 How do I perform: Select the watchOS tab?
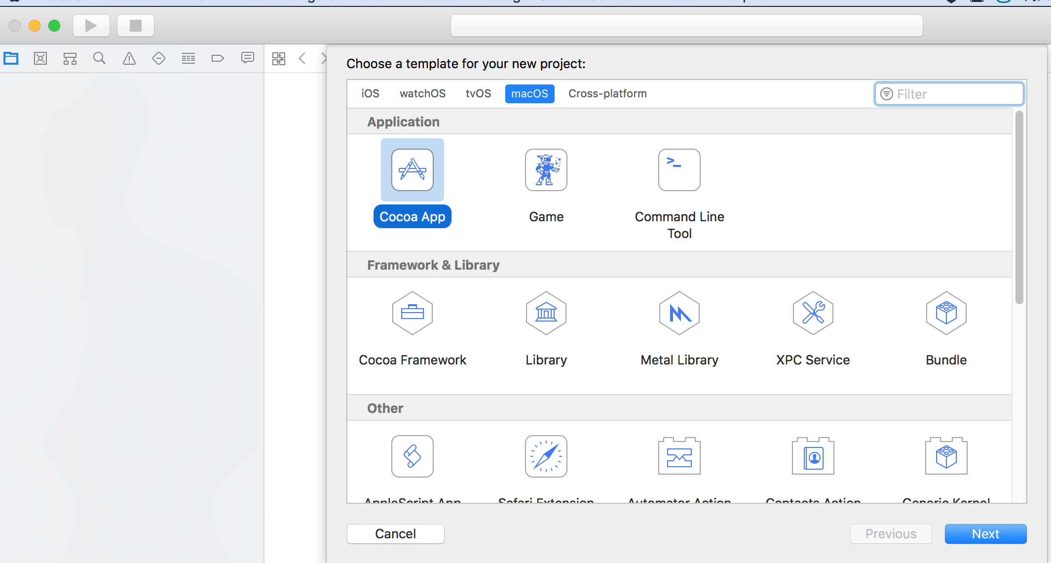point(422,94)
